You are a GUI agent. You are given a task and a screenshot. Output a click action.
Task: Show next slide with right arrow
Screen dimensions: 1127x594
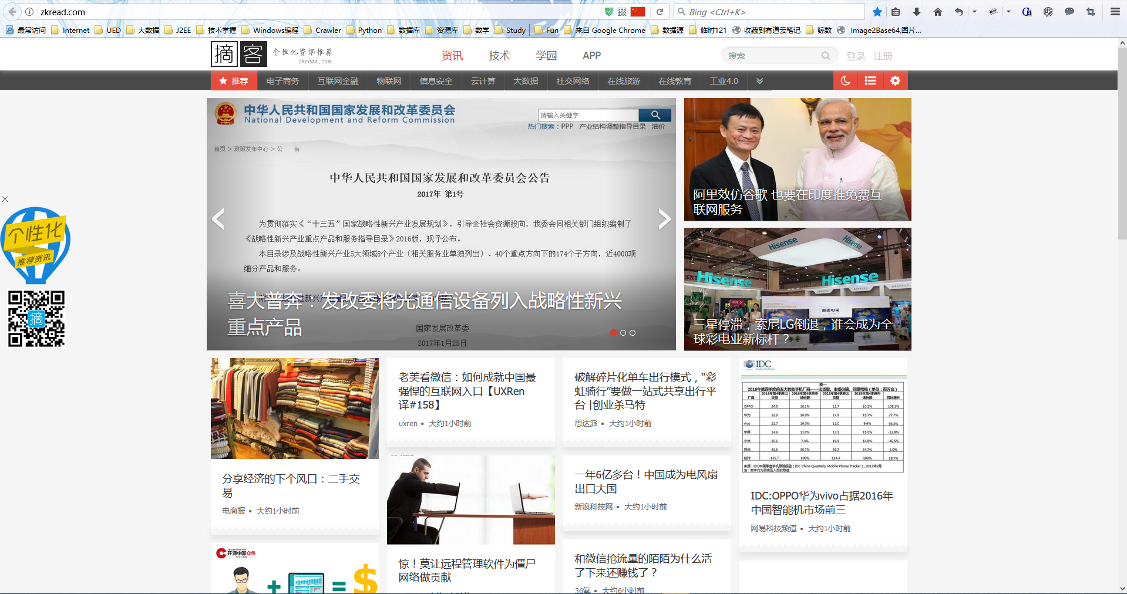point(664,219)
